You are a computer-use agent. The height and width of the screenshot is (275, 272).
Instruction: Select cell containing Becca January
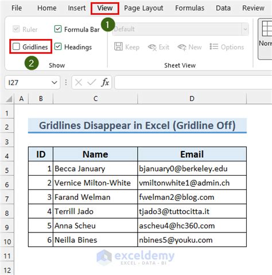coord(95,169)
